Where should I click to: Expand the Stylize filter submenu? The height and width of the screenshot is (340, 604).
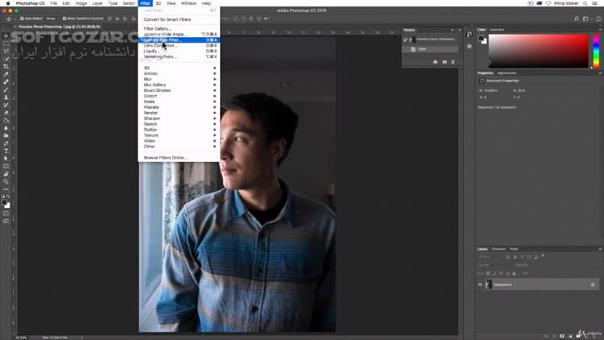click(179, 130)
